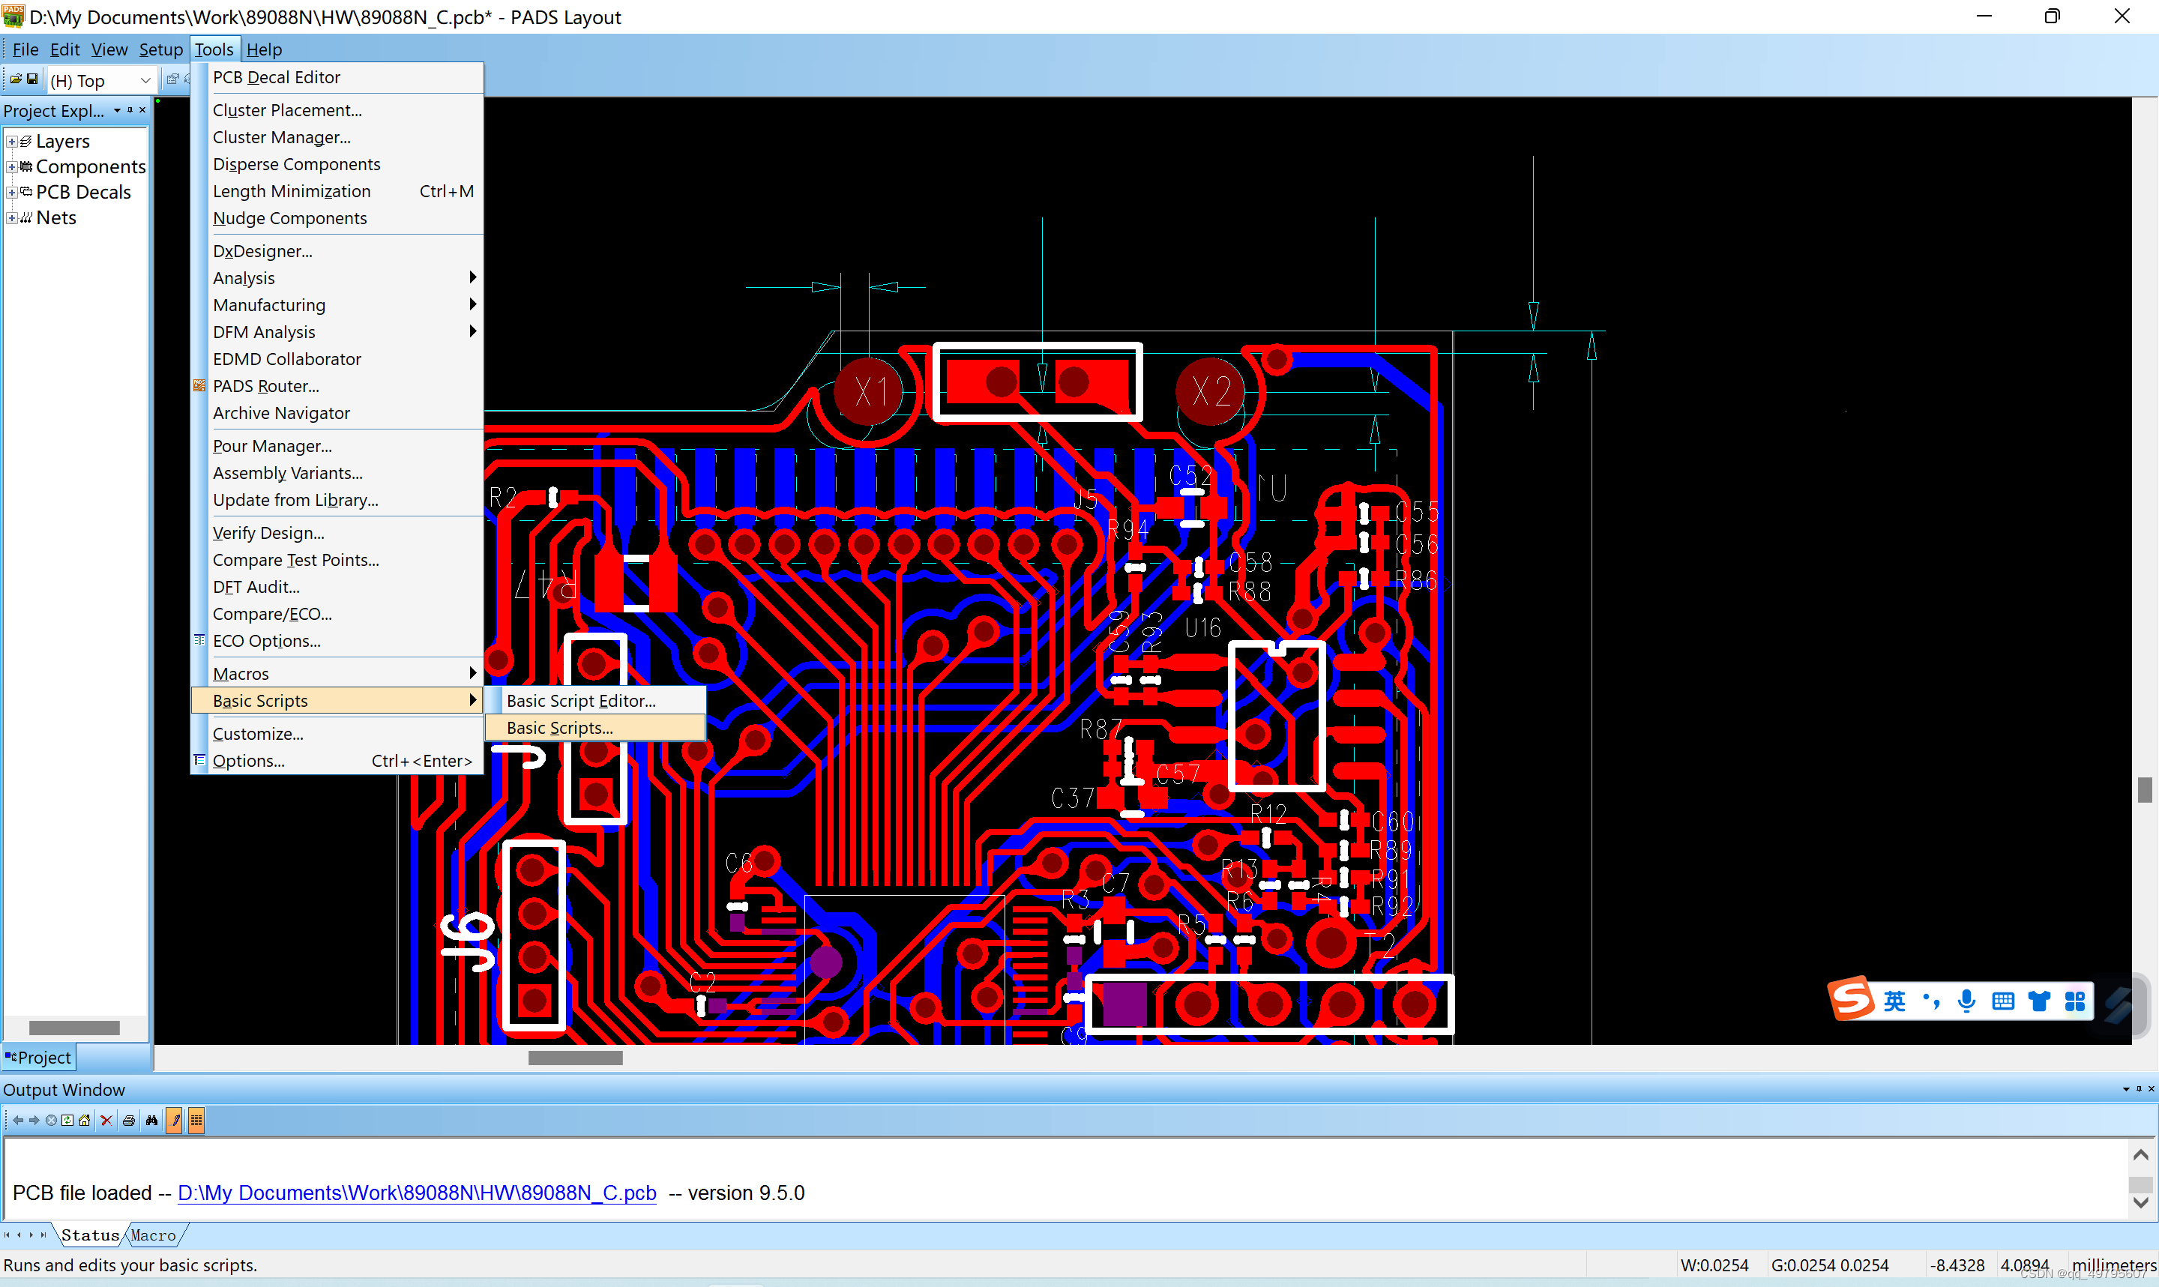Click the canvas horizontal scrollbar thumb

pos(575,1058)
